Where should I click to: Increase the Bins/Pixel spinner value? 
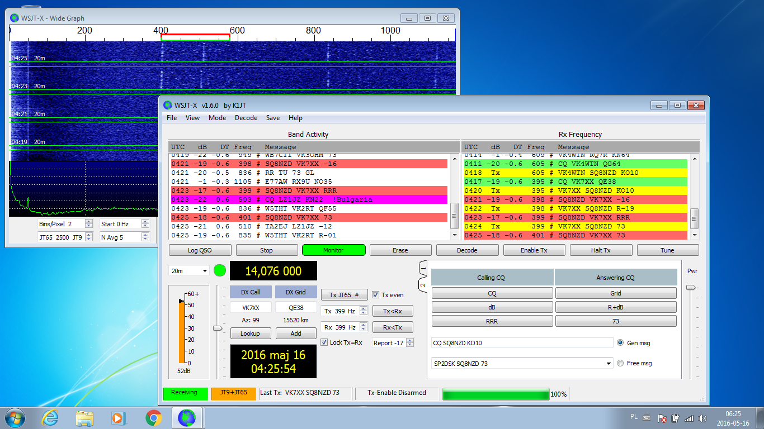point(88,221)
